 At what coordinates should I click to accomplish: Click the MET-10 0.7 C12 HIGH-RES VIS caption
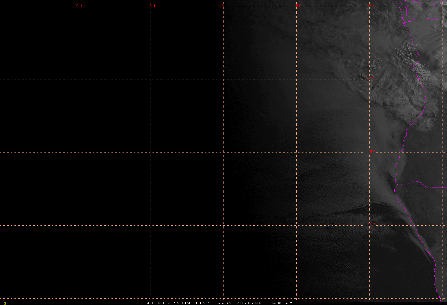click(178, 303)
